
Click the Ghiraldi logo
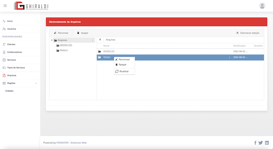point(31,6)
